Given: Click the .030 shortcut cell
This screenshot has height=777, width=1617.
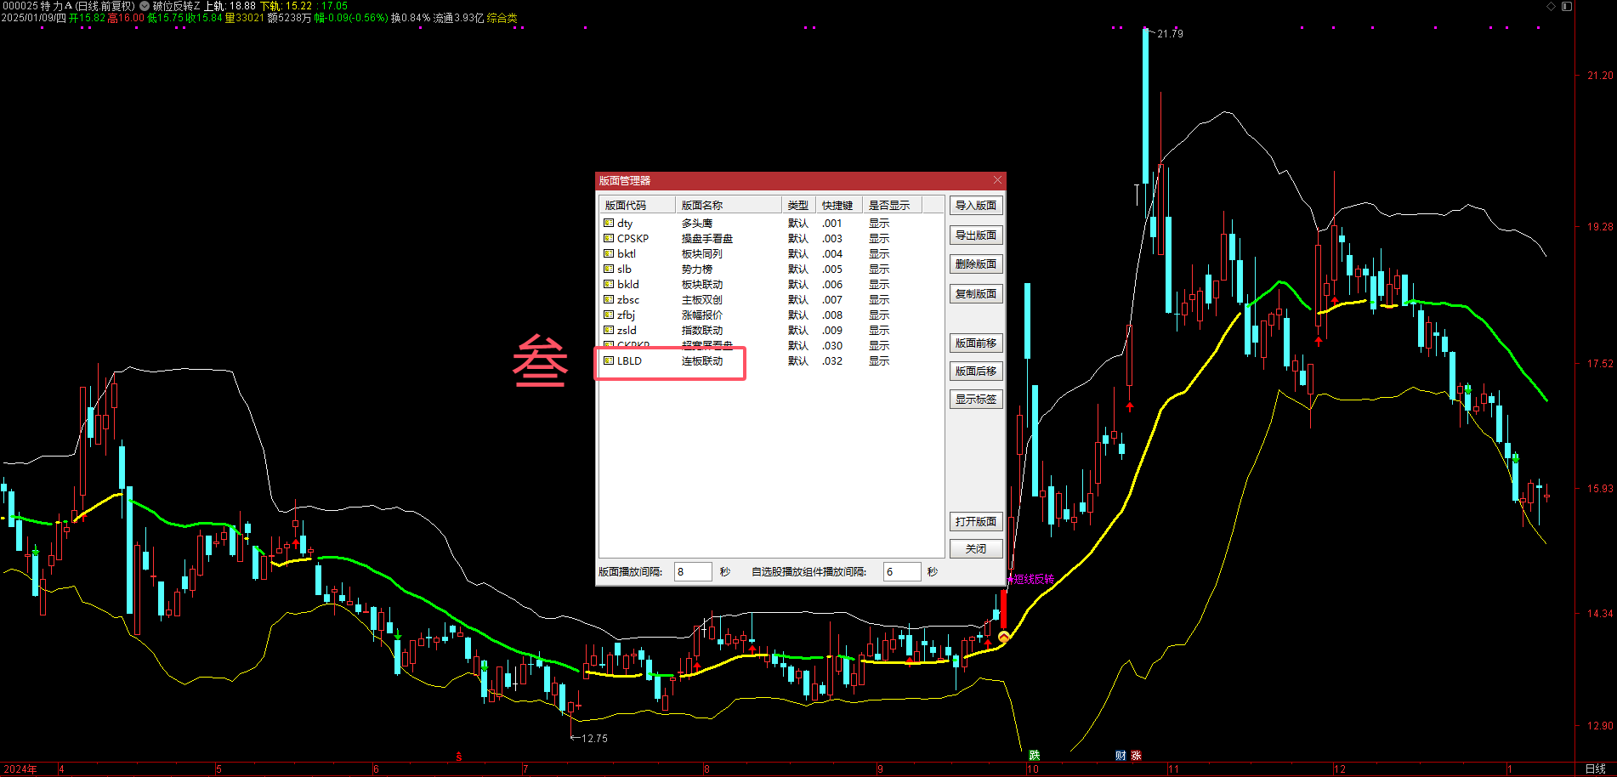Looking at the screenshot, I should [832, 346].
